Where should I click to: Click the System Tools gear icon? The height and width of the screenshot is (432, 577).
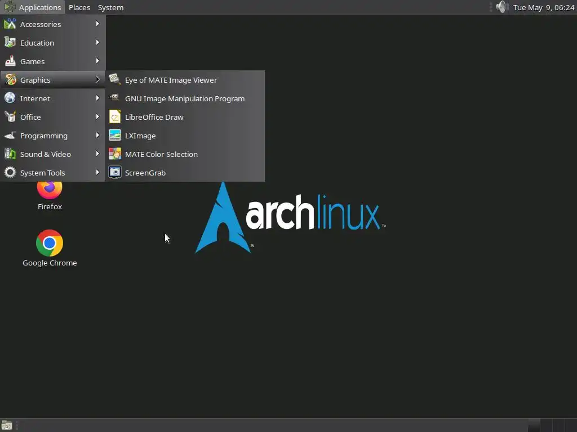[x=10, y=173]
